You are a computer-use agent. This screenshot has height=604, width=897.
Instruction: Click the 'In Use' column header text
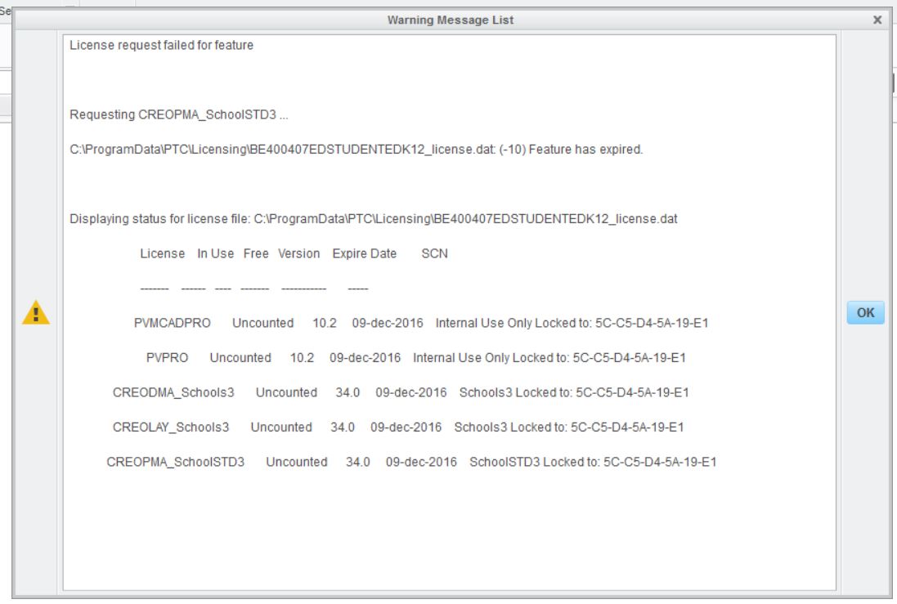click(216, 253)
